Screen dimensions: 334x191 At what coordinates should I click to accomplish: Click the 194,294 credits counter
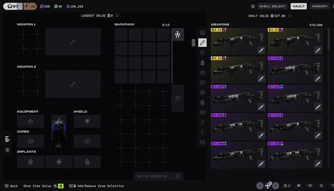75,6
